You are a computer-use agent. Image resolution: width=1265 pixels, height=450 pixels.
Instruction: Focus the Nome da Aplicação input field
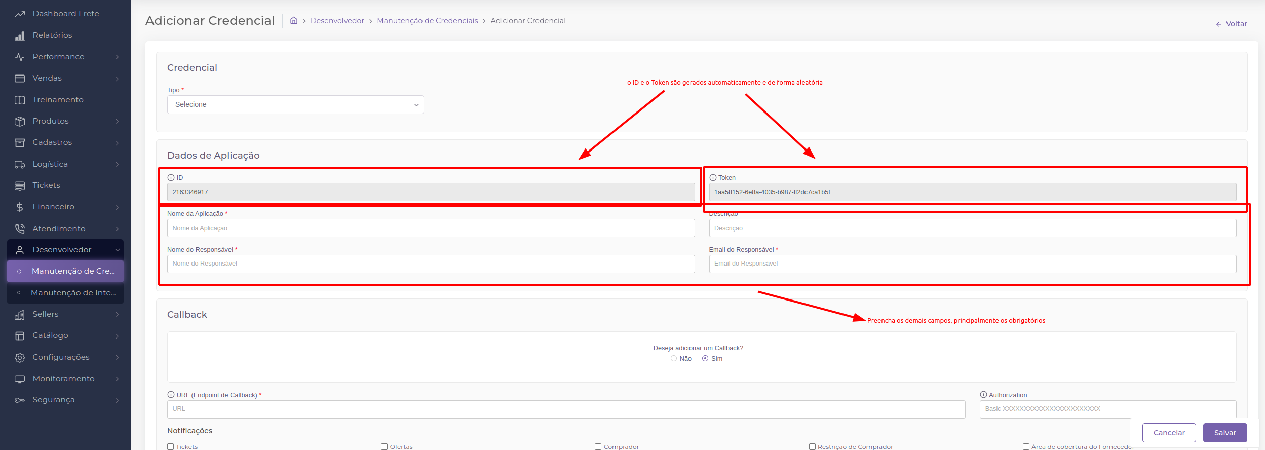click(x=431, y=228)
